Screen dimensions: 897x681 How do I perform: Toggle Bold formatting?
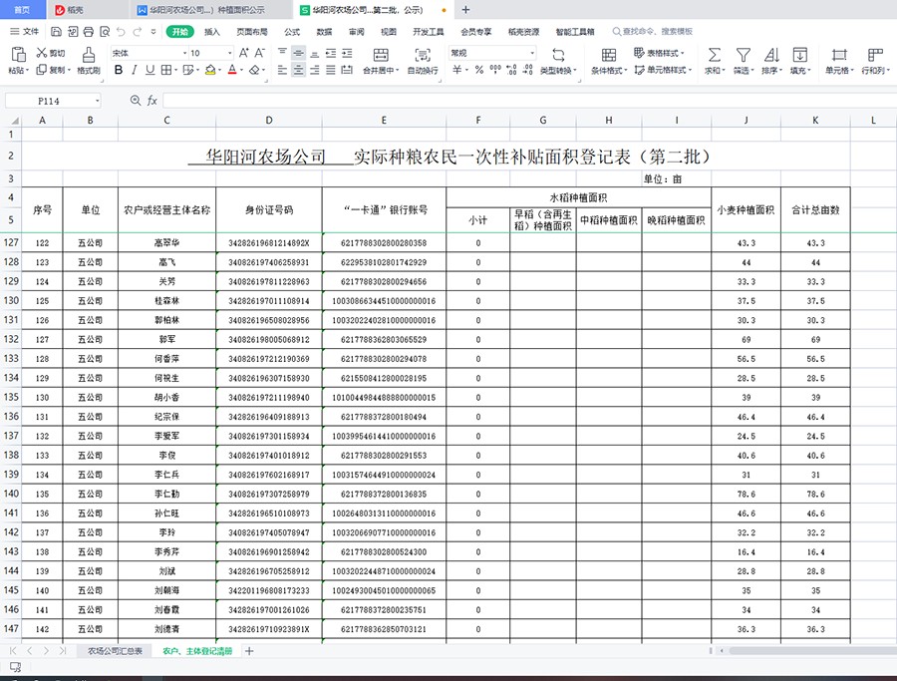(x=119, y=71)
